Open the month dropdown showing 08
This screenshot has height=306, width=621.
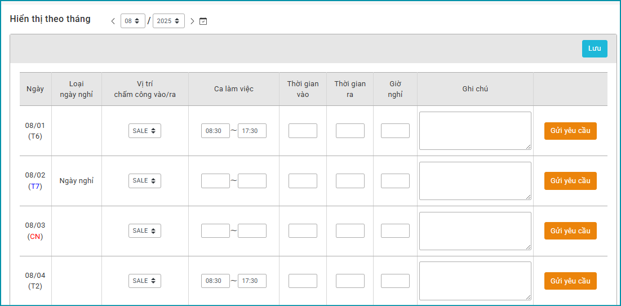point(132,21)
